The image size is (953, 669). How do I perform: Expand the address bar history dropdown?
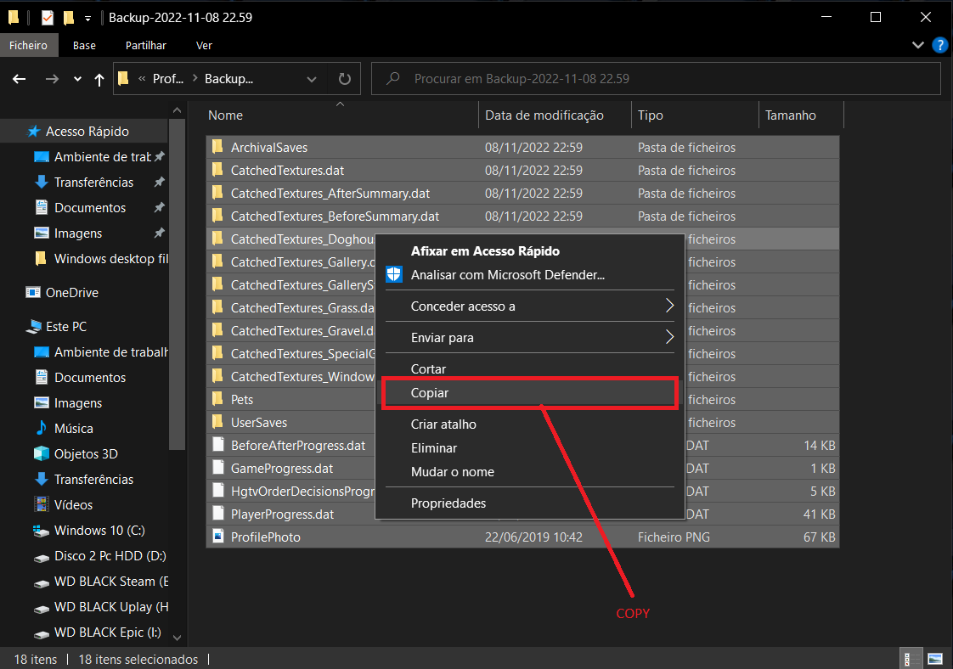click(x=311, y=79)
